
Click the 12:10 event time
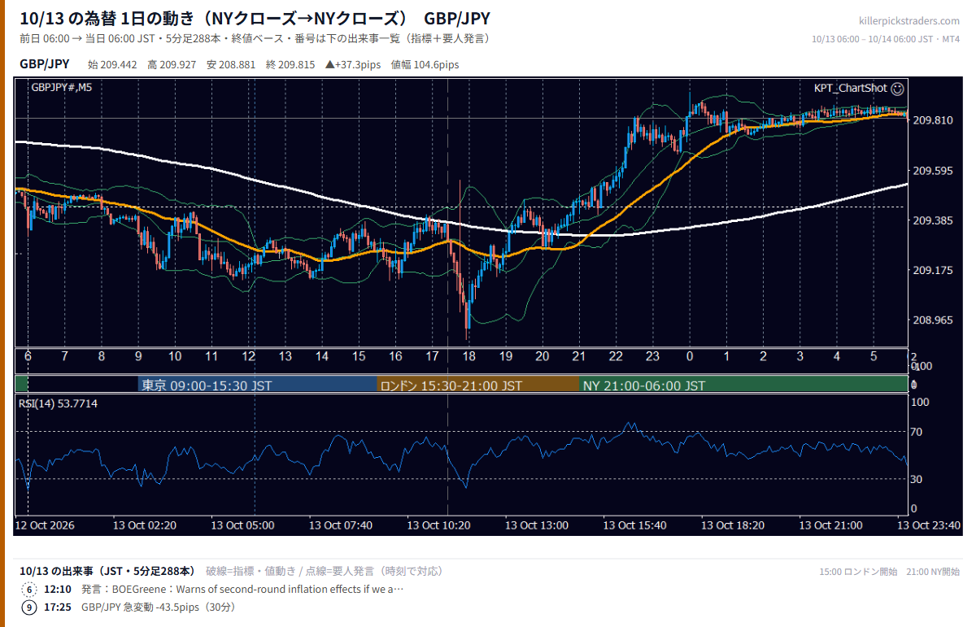pos(58,590)
